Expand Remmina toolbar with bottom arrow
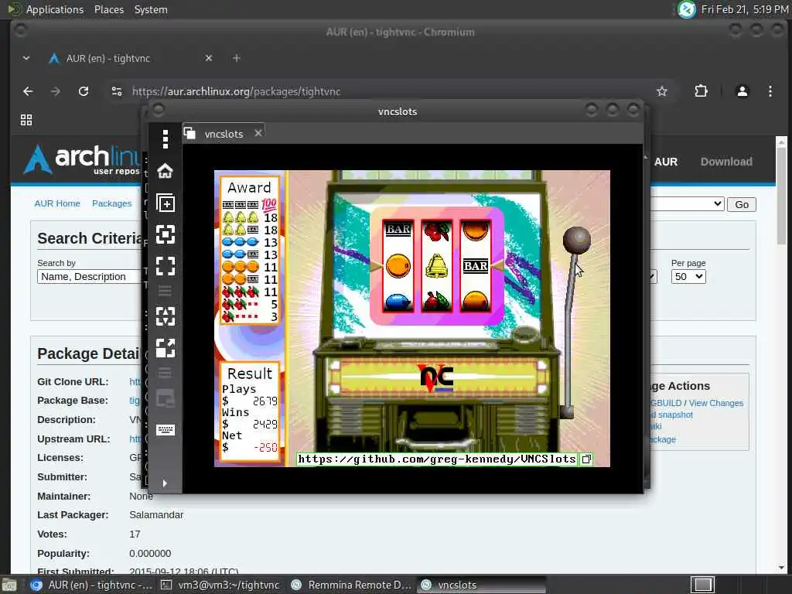 [x=165, y=483]
